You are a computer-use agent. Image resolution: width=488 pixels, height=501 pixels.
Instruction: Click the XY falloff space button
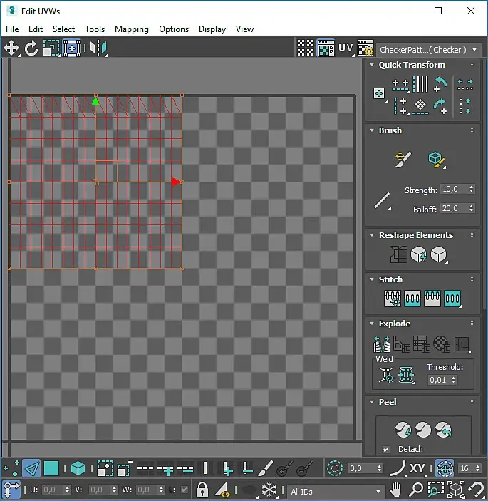(x=417, y=468)
